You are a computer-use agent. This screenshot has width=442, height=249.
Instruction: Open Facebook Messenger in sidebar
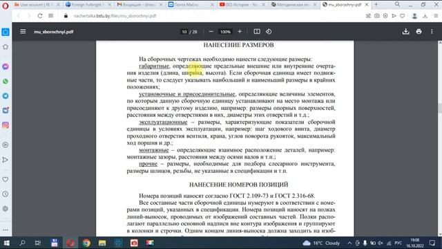click(x=6, y=66)
